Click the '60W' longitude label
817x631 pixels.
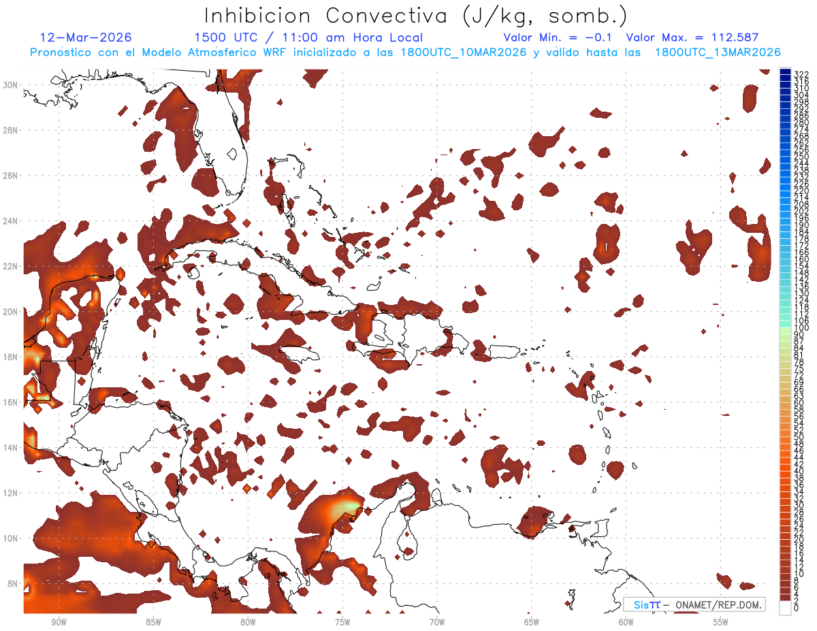pos(626,622)
